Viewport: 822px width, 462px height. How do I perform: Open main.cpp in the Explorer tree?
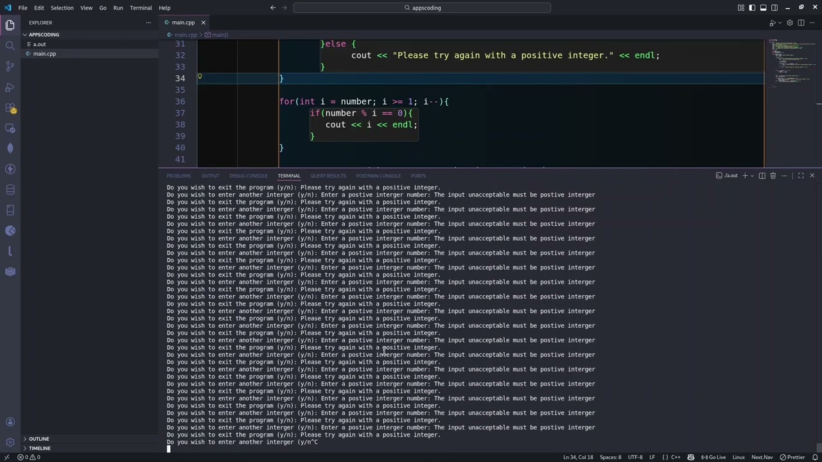[x=90, y=53]
